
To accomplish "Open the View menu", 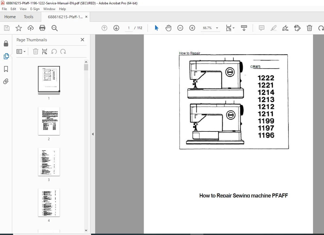I will pyautogui.click(x=23, y=9).
